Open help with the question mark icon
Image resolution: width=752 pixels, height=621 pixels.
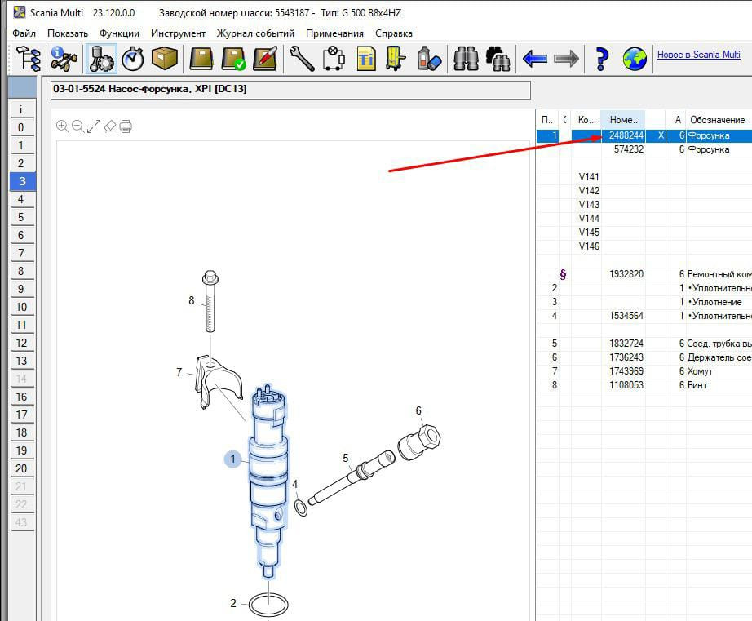tap(601, 59)
